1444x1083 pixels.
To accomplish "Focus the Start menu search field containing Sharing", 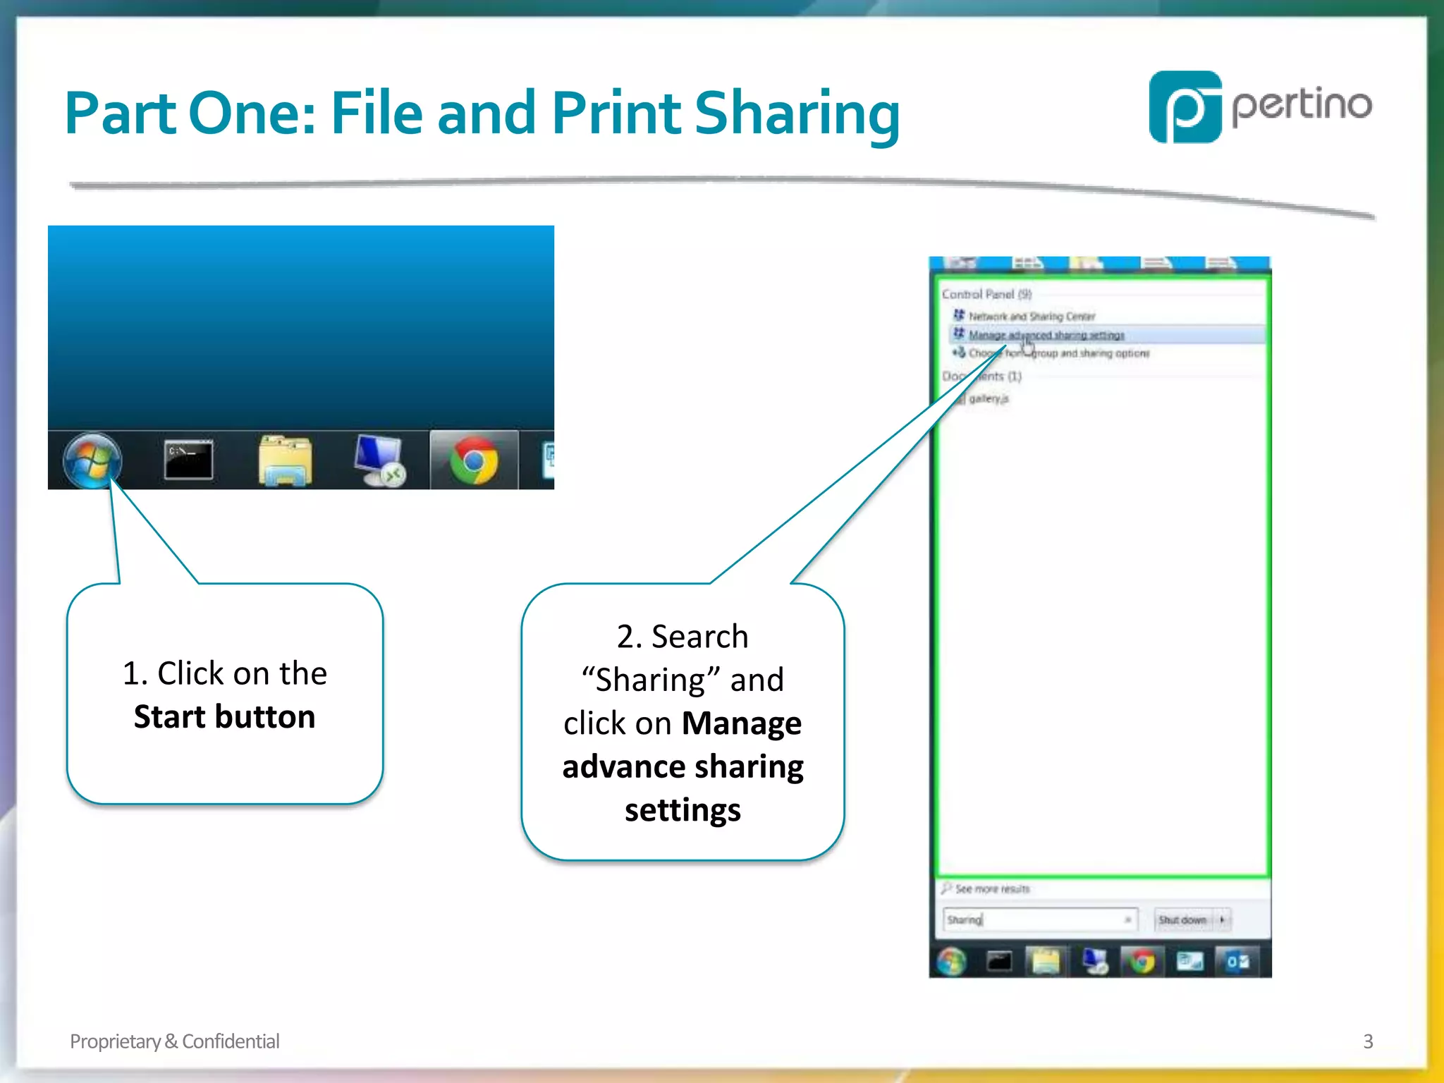I will (x=1040, y=919).
